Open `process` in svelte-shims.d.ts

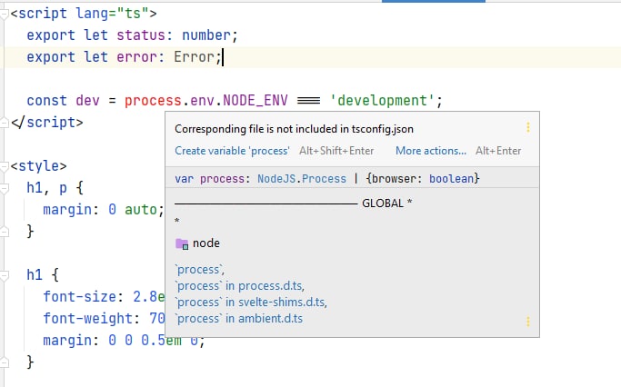[251, 303]
